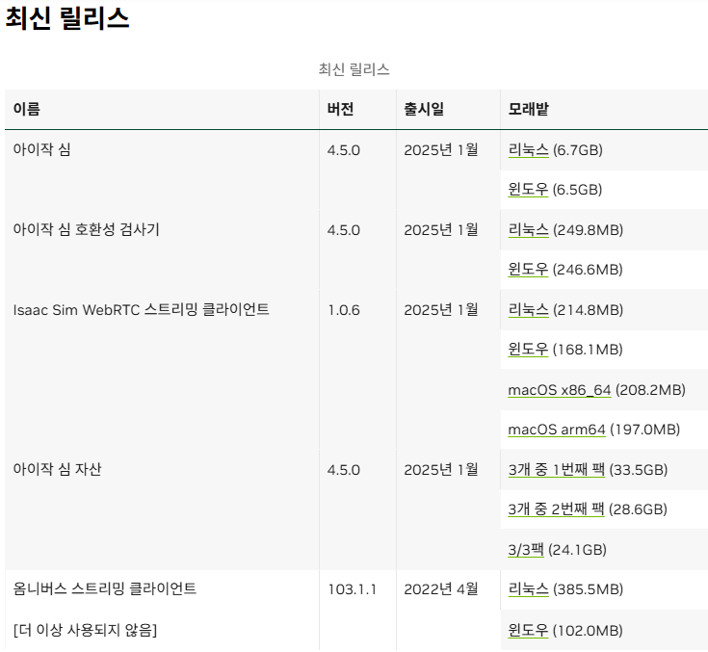Screen dimensions: 708x652
Task: Click version 4.5.0 in 아이작 심 자산 row
Action: [344, 470]
